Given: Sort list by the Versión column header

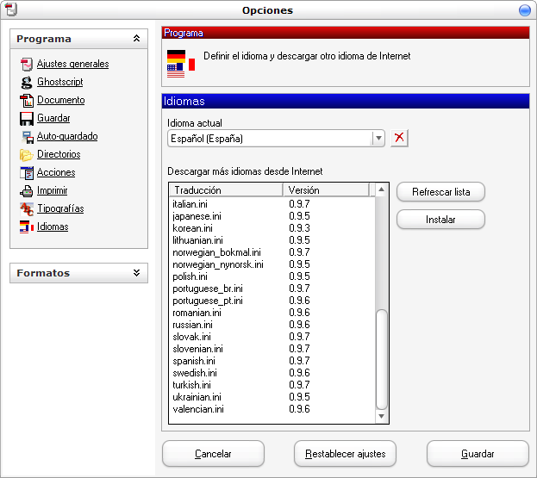Looking at the screenshot, I should click(325, 189).
